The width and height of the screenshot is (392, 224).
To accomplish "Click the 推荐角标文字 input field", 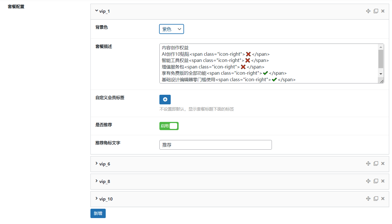I will click(215, 145).
